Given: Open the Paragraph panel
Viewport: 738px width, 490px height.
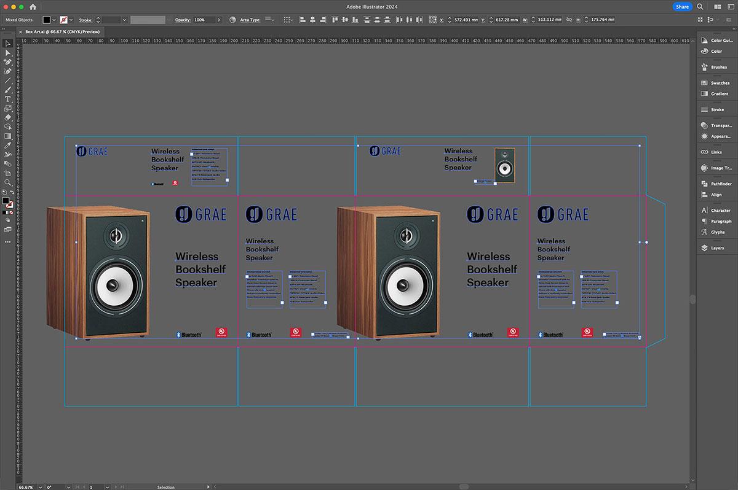Looking at the screenshot, I should point(717,221).
